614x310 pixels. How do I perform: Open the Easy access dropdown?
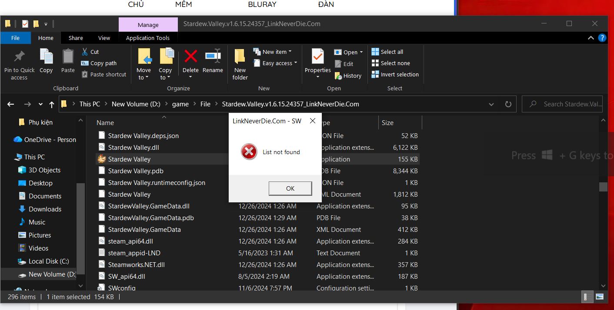click(275, 63)
